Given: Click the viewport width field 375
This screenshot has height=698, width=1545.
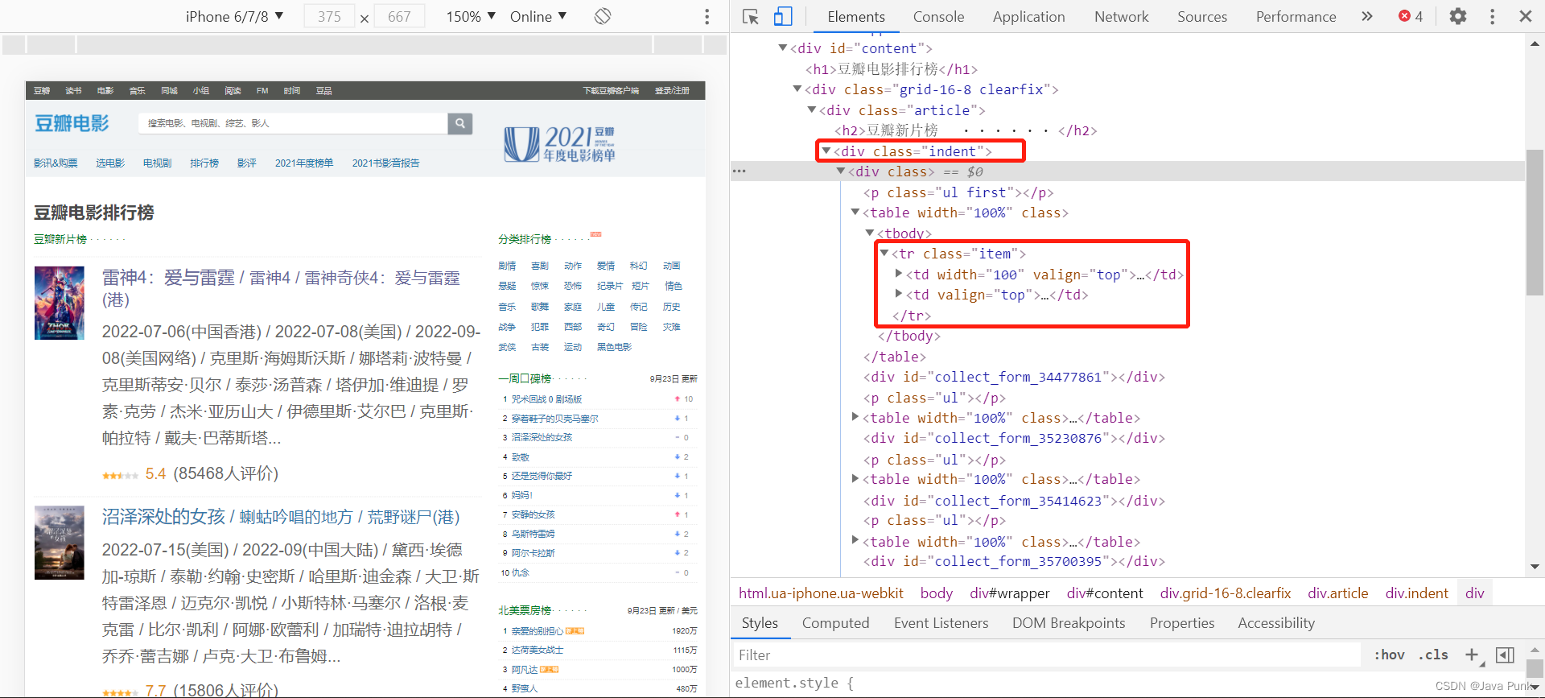Looking at the screenshot, I should pyautogui.click(x=329, y=16).
